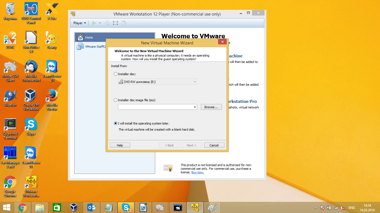Enter full screen mode via toolbar icon
The width and height of the screenshot is (380, 213).
click(x=115, y=23)
